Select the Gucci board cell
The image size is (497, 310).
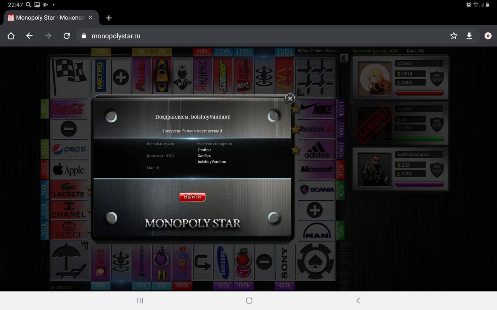click(70, 231)
